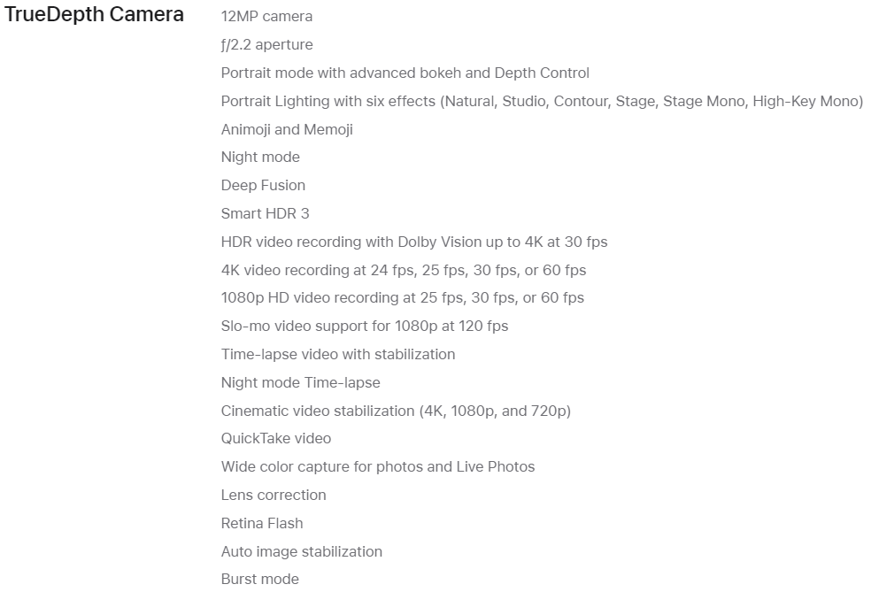Click the Deep Fusion text
The image size is (871, 592).
[263, 186]
